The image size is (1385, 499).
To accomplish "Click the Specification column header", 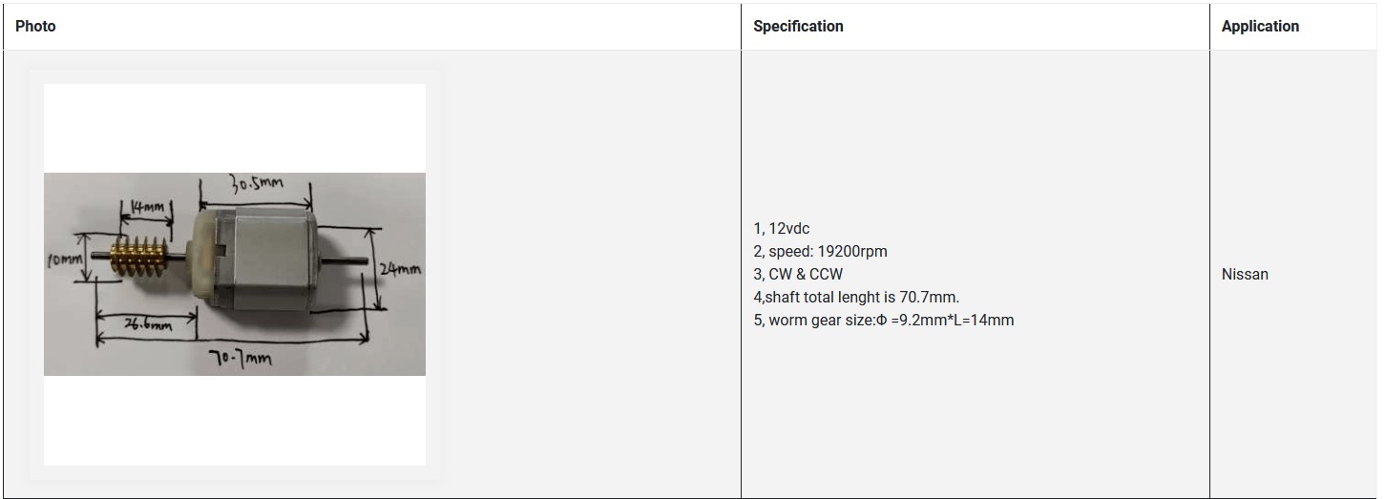I will pos(798,27).
